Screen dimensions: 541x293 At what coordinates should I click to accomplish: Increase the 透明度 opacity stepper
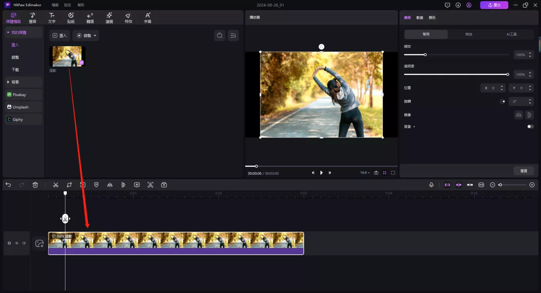pyautogui.click(x=530, y=73)
